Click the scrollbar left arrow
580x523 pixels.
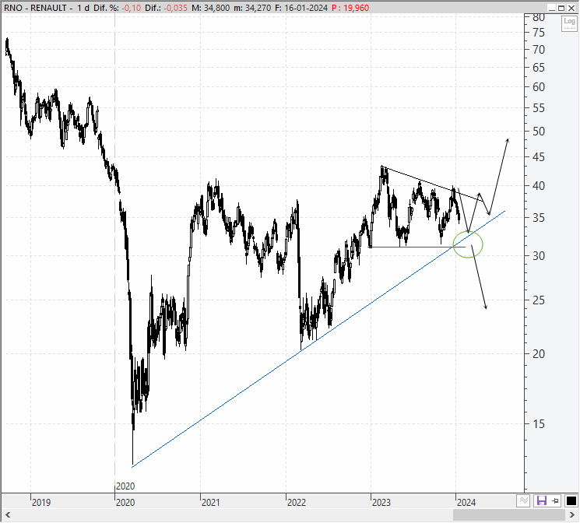click(x=8, y=515)
